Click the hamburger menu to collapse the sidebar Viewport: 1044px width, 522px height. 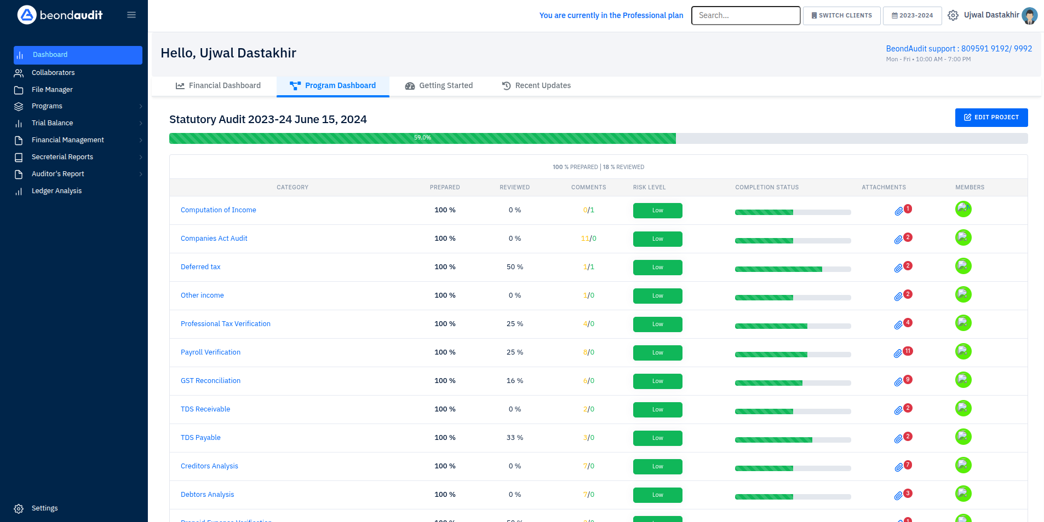131,15
